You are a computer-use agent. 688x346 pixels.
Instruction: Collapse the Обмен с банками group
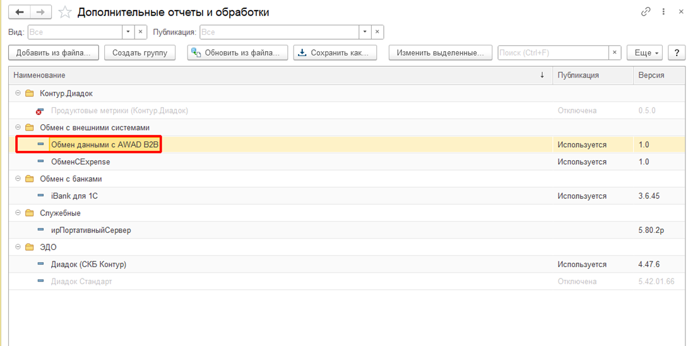(x=17, y=179)
